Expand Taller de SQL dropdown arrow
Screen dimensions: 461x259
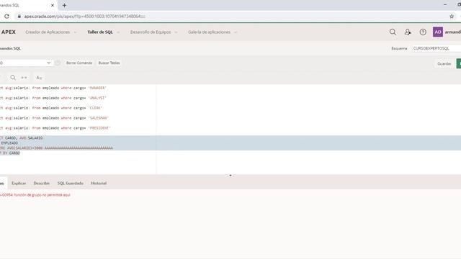118,32
